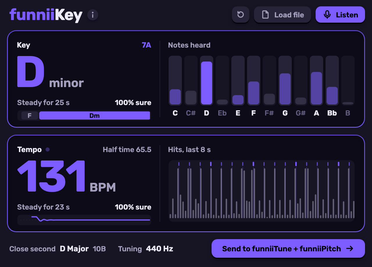Image resolution: width=372 pixels, height=267 pixels.
Task: Click the 440 Hz tuning value
Action: 160,249
